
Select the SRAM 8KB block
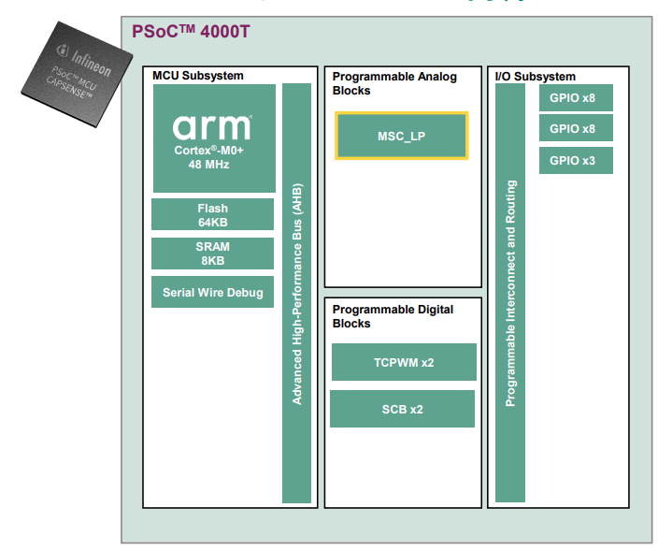pos(212,254)
